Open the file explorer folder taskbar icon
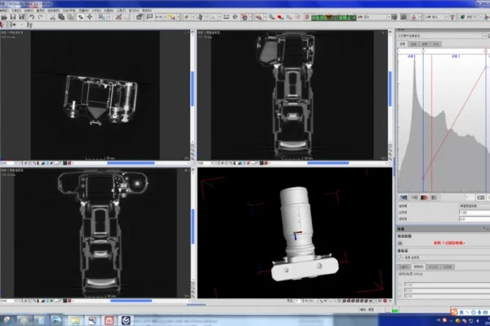 (x=75, y=319)
